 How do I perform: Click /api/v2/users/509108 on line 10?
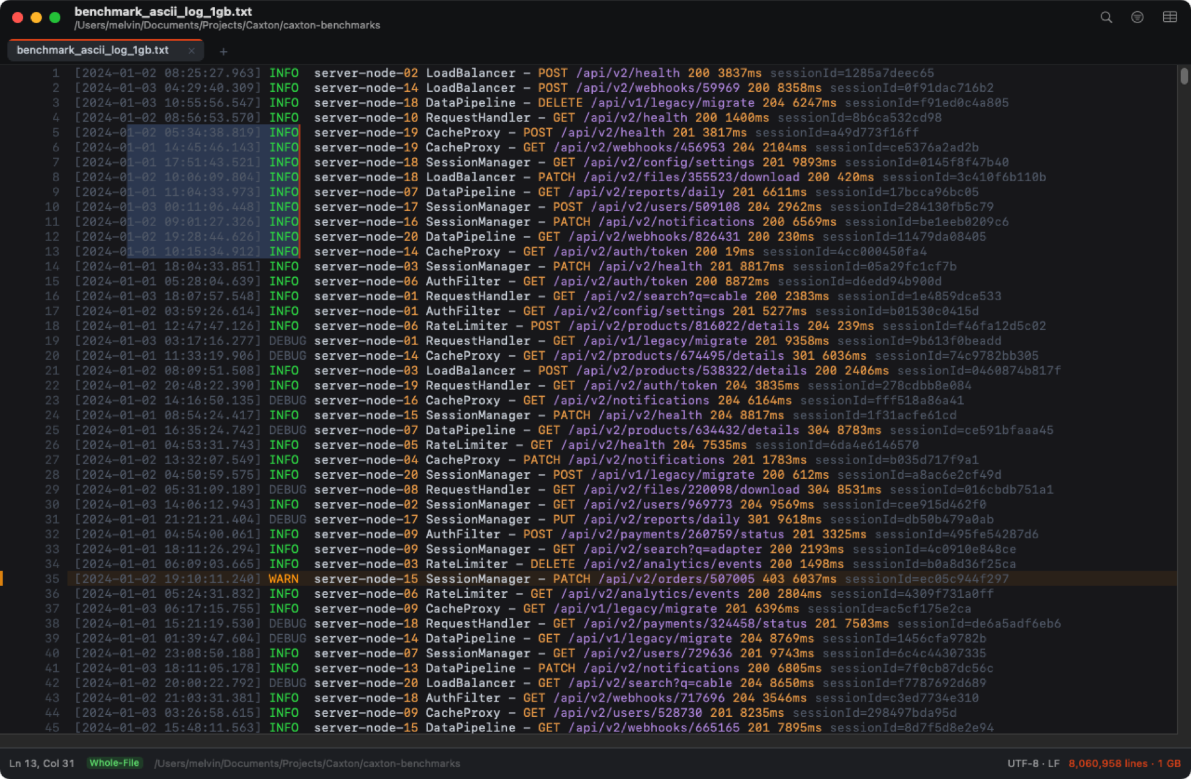pyautogui.click(x=665, y=207)
